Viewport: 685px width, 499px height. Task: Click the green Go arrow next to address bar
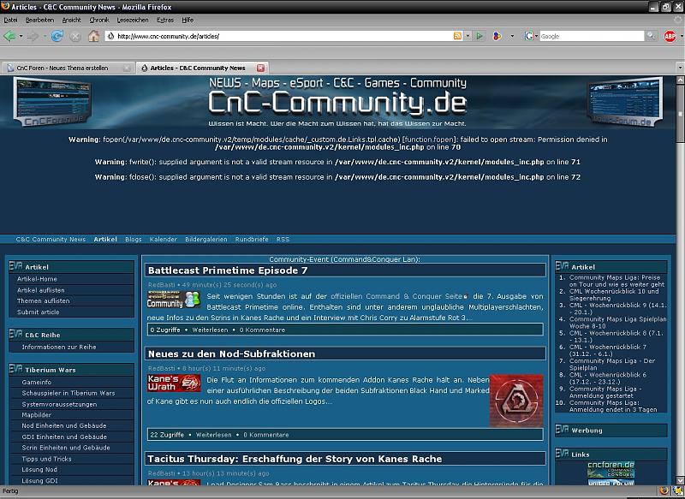479,36
